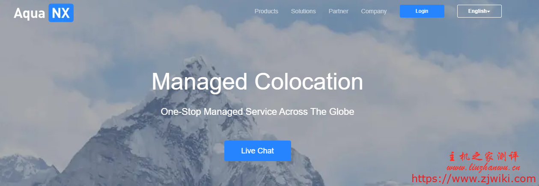Viewport: 539px width, 186px height.
Task: Follow the https://www.zjwiki.com link
Action: click(x=473, y=179)
